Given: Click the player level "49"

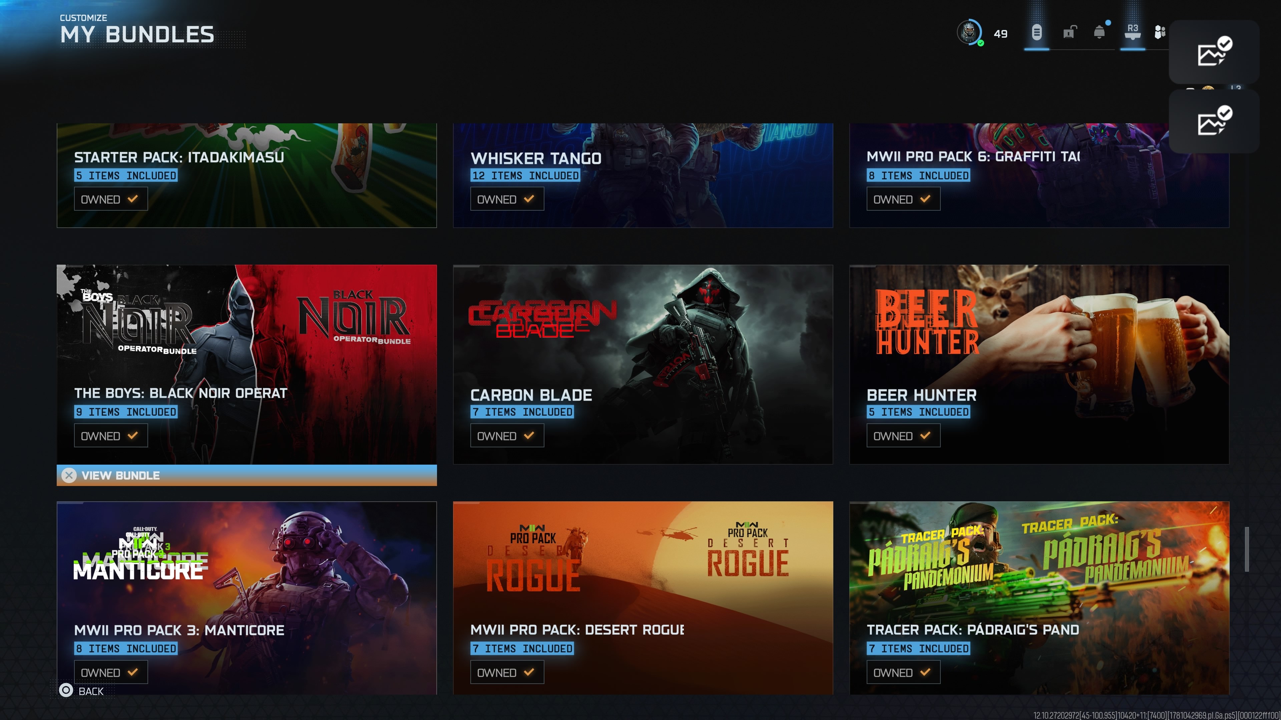Looking at the screenshot, I should 1000,34.
